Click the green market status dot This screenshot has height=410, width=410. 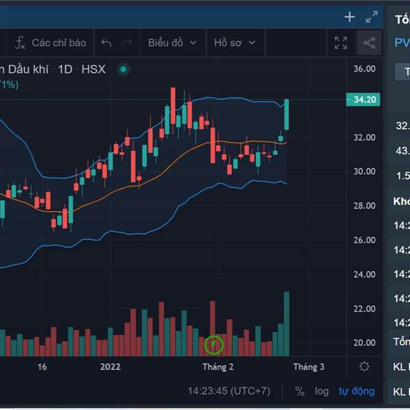(124, 70)
